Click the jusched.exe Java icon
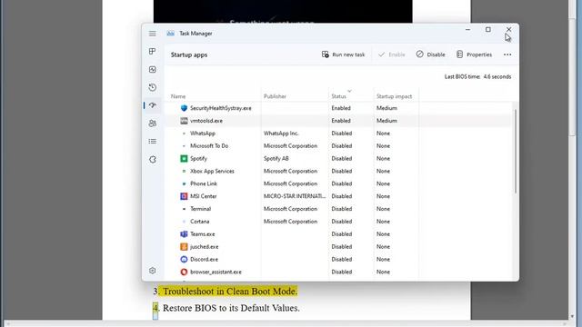This screenshot has width=582, height=327. point(184,246)
